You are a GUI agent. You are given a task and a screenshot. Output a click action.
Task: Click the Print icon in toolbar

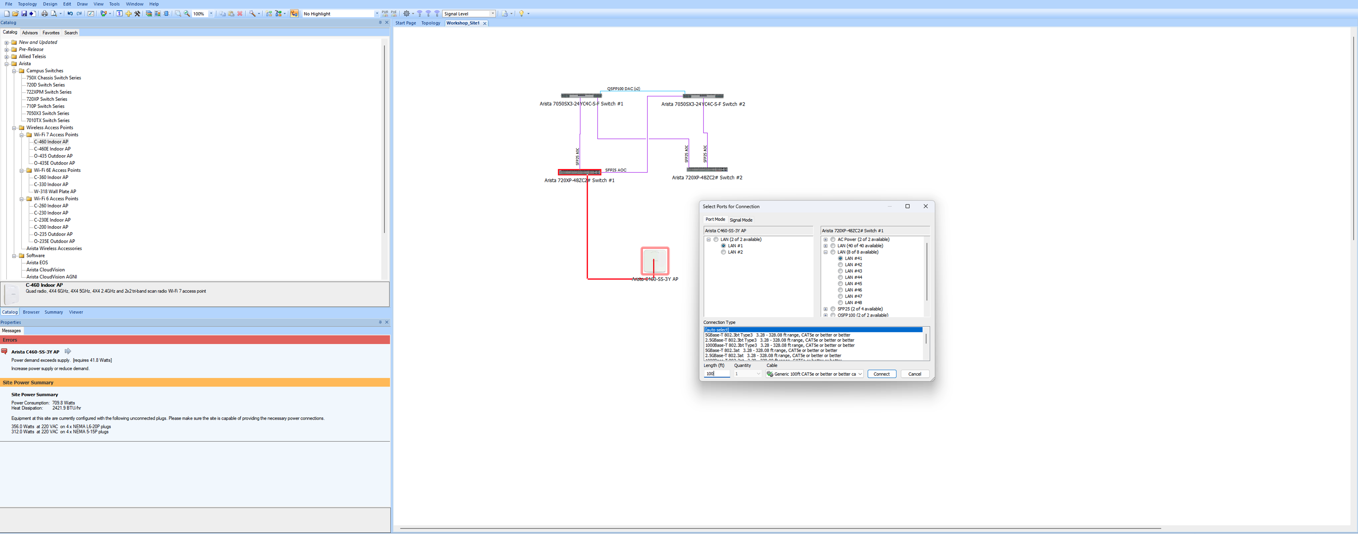tap(45, 14)
